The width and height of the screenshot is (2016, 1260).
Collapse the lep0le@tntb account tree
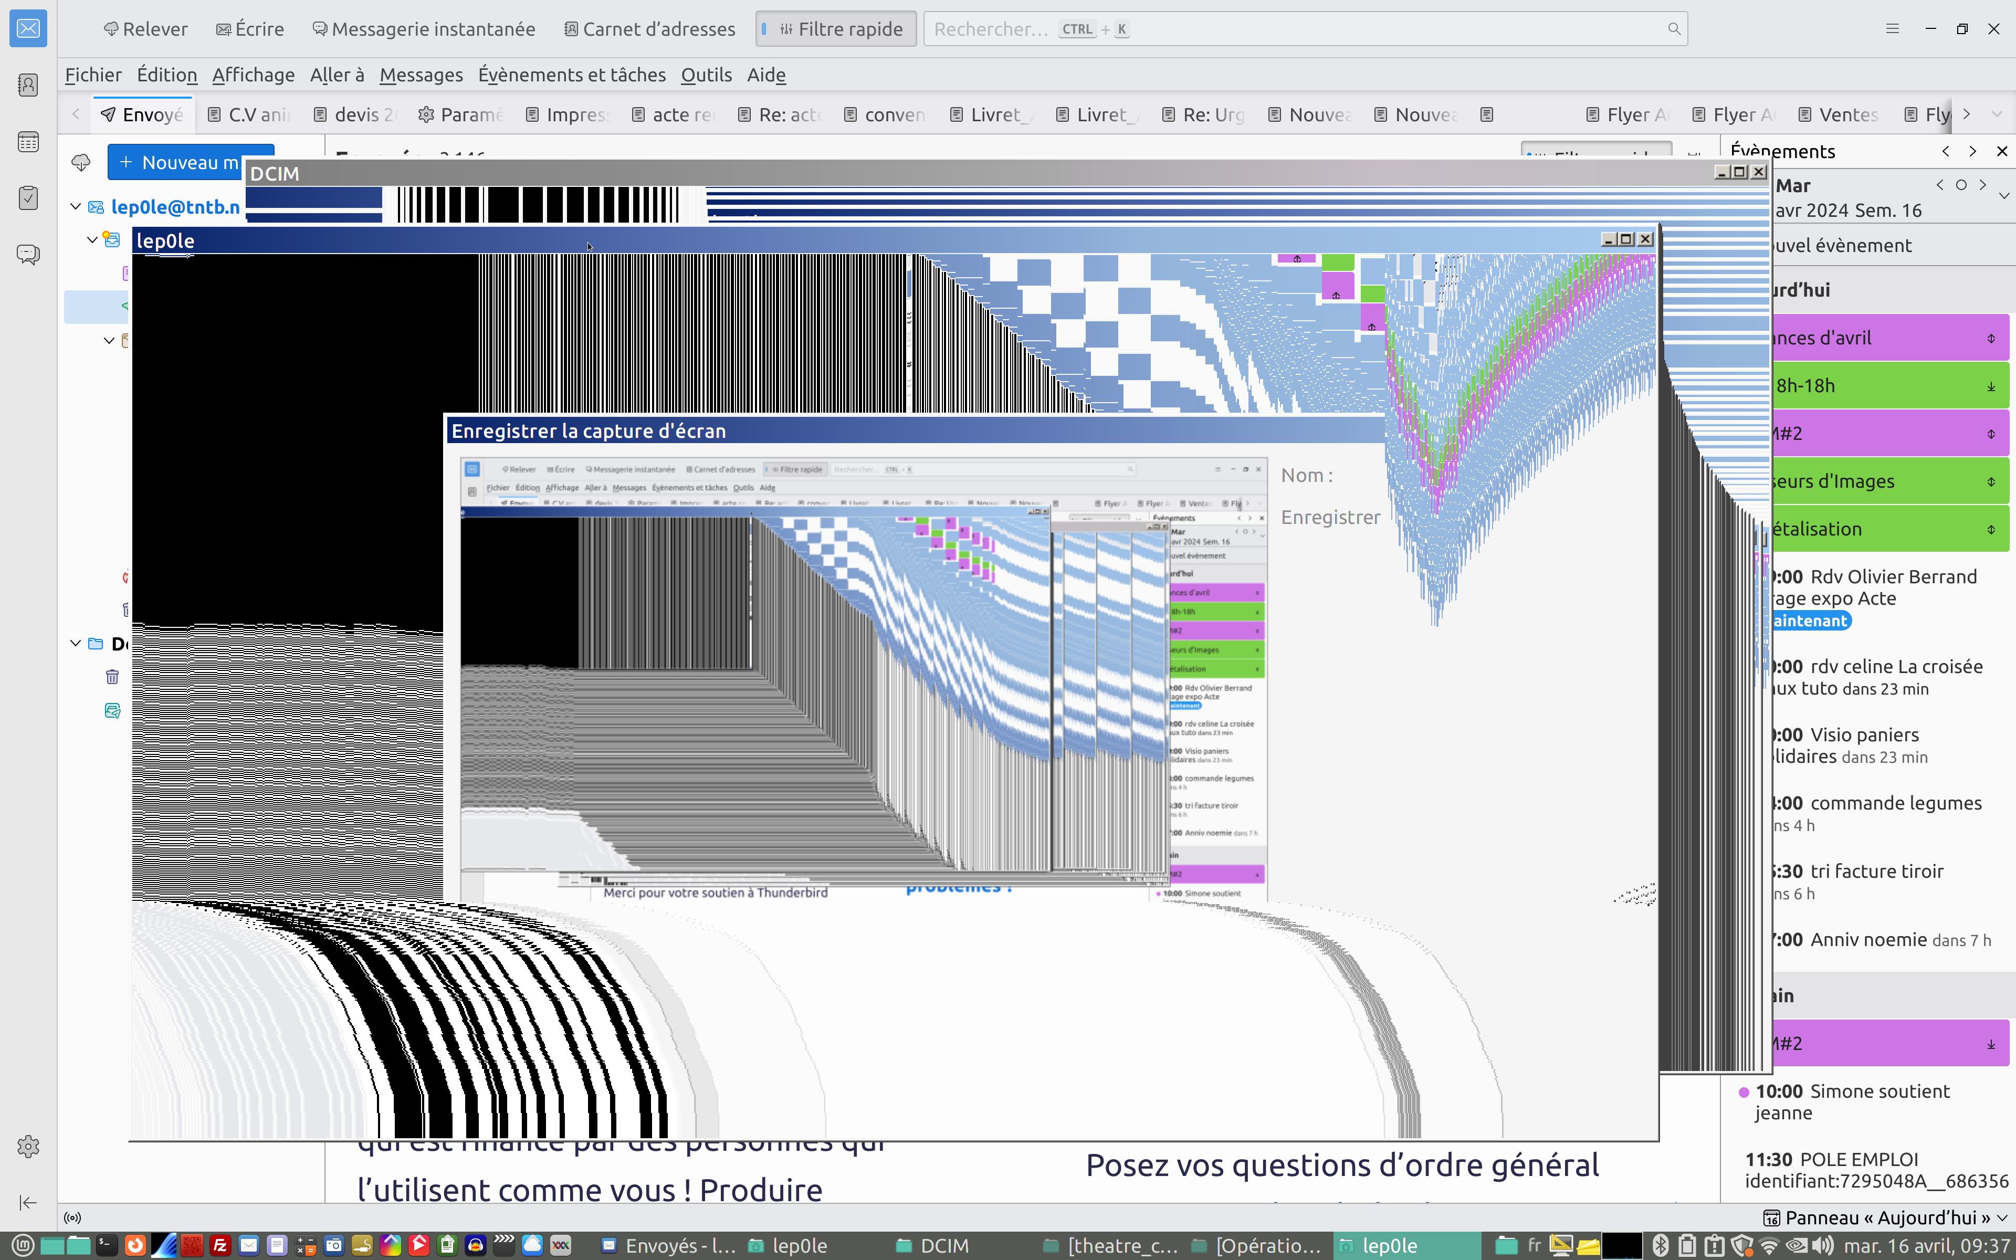pyautogui.click(x=76, y=207)
